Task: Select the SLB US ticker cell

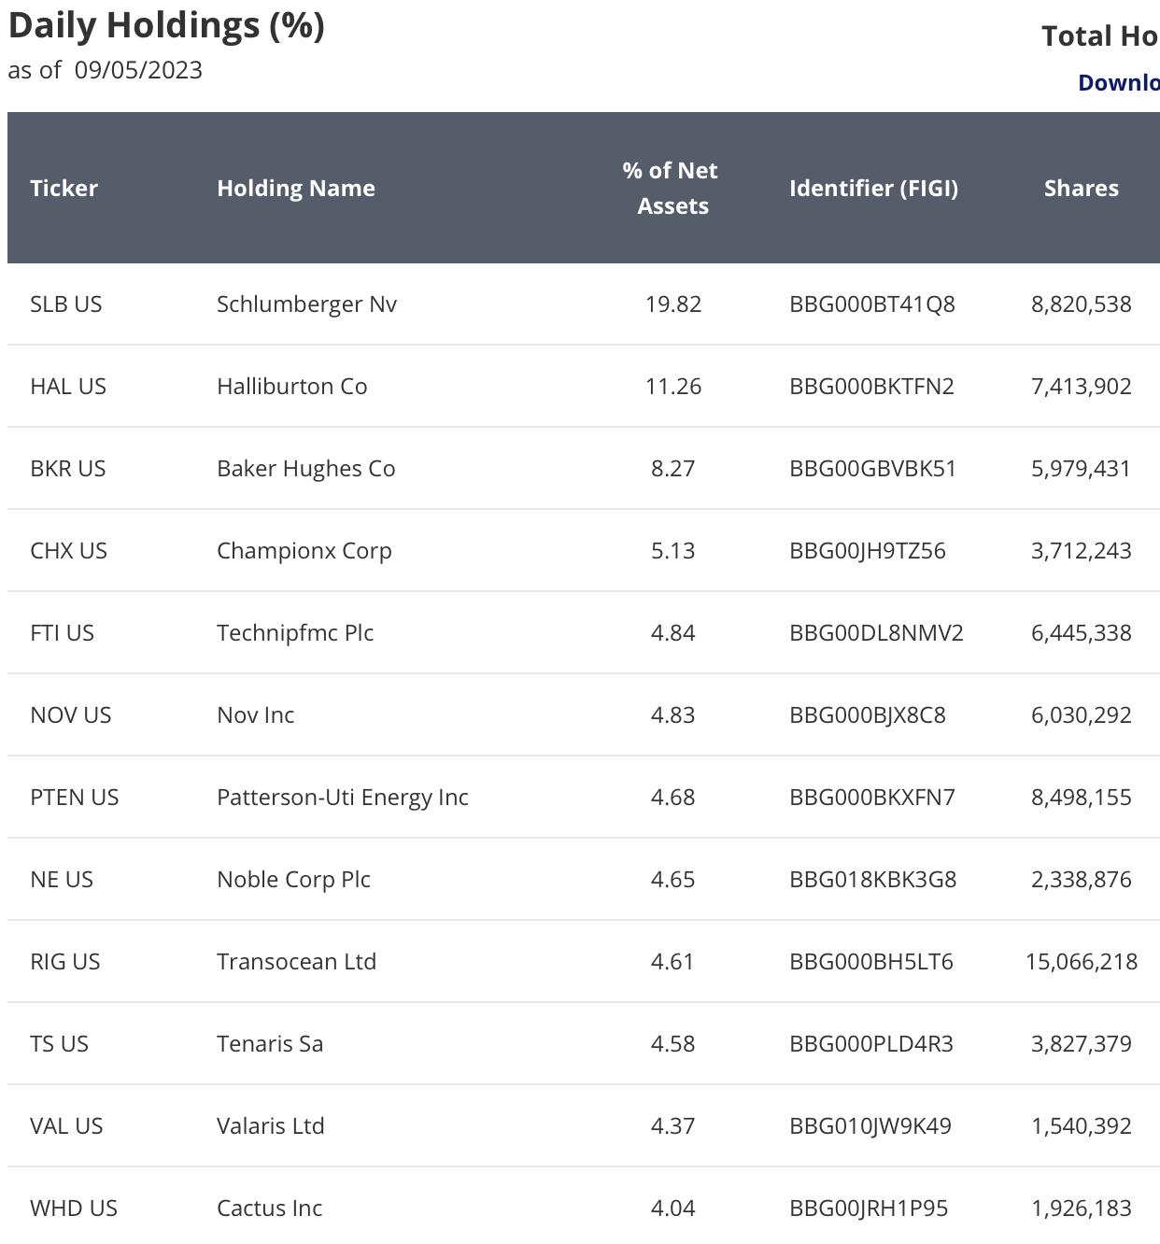Action: [x=66, y=304]
